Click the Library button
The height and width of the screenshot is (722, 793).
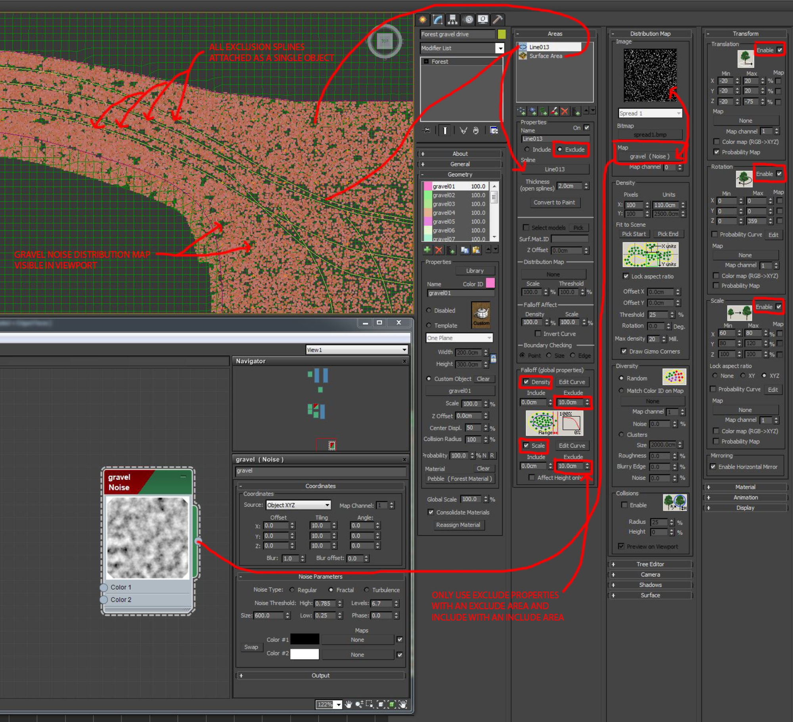(475, 270)
